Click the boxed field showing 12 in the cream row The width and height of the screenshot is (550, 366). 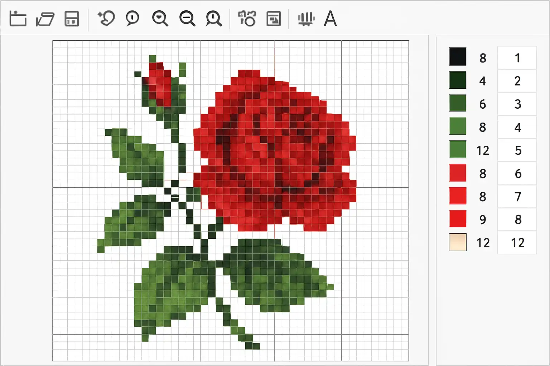coord(517,243)
